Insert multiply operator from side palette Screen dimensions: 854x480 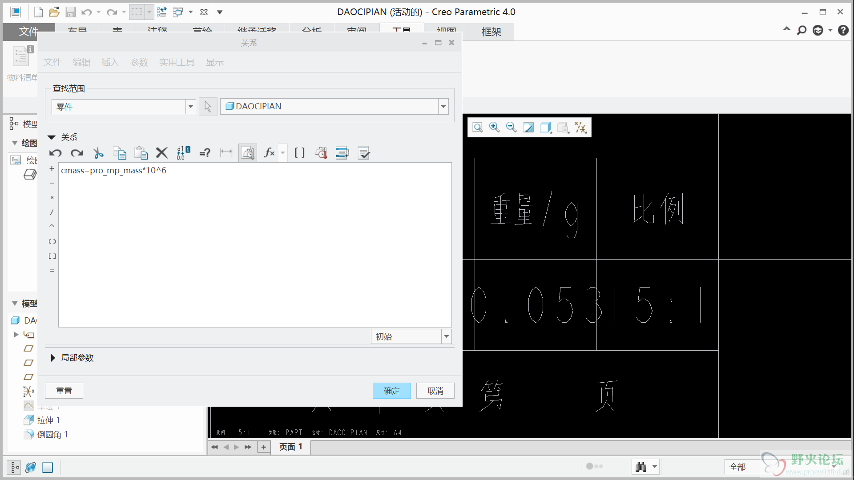52,197
